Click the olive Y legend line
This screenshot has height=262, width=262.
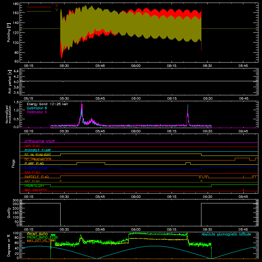[39, 11]
